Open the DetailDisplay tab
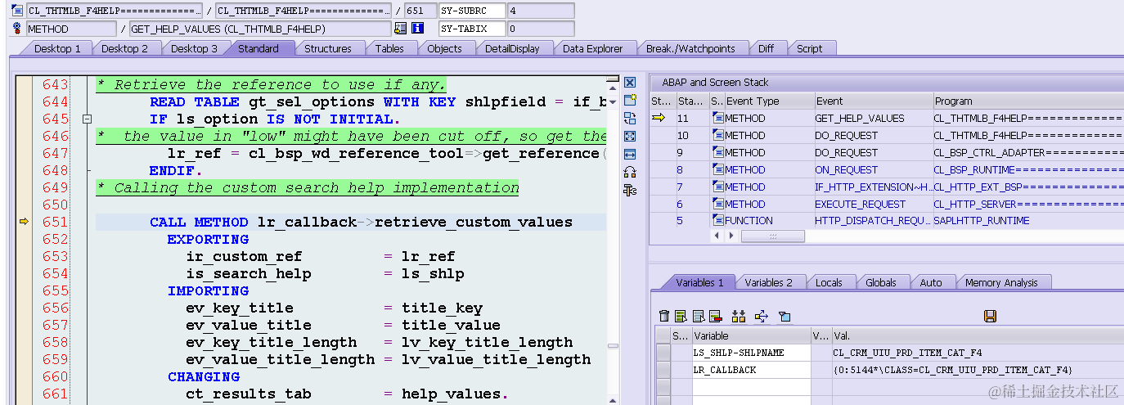This screenshot has height=405, width=1124. 512,48
